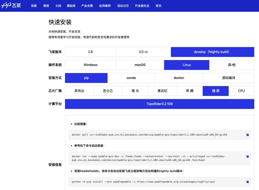Choose develop (Nightly build) version
The image size is (259, 190).
212,52
